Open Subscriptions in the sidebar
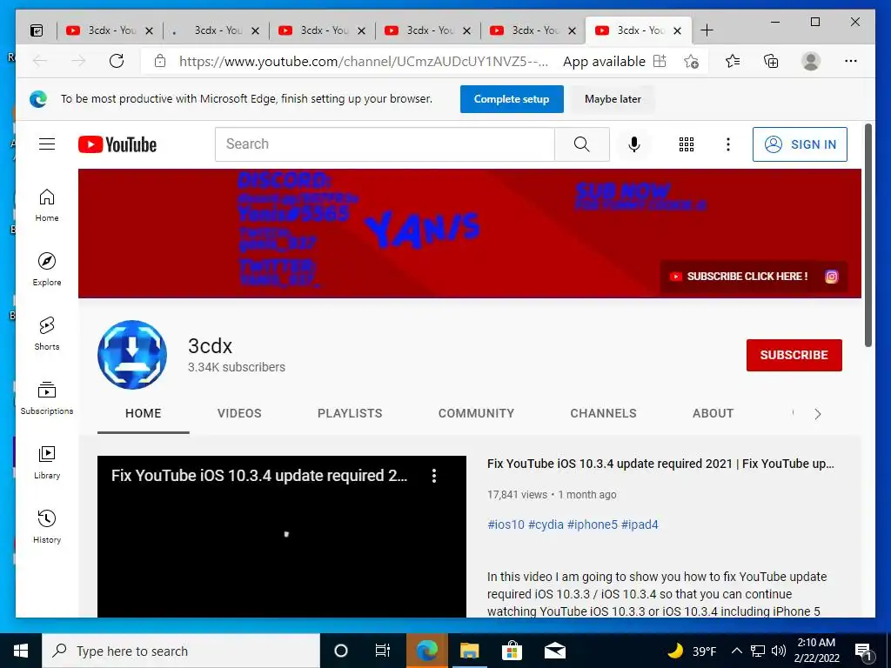This screenshot has width=891, height=668. coord(47,397)
